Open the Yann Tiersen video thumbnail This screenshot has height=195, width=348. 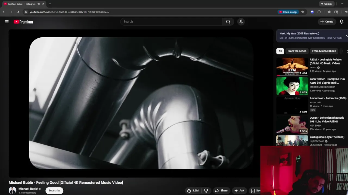292,86
